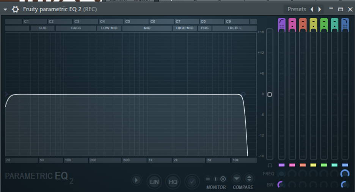Toggle the checkmark view band tokens button

(192, 182)
